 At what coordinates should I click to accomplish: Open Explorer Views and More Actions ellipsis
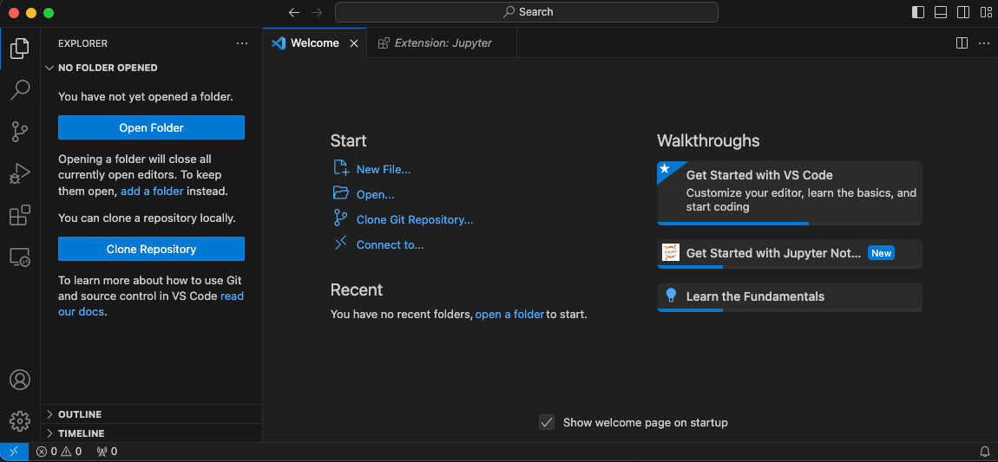[x=242, y=43]
